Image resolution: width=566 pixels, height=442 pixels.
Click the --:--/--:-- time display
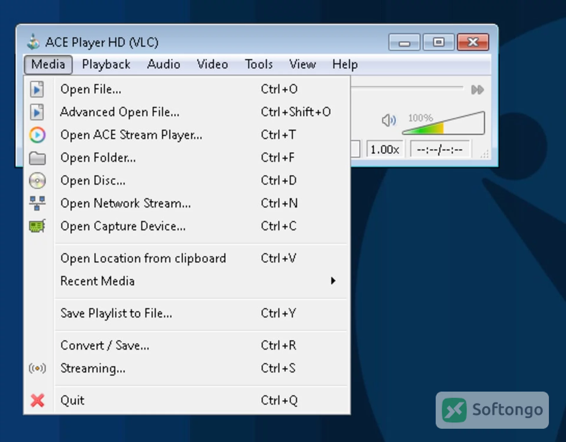click(x=440, y=149)
